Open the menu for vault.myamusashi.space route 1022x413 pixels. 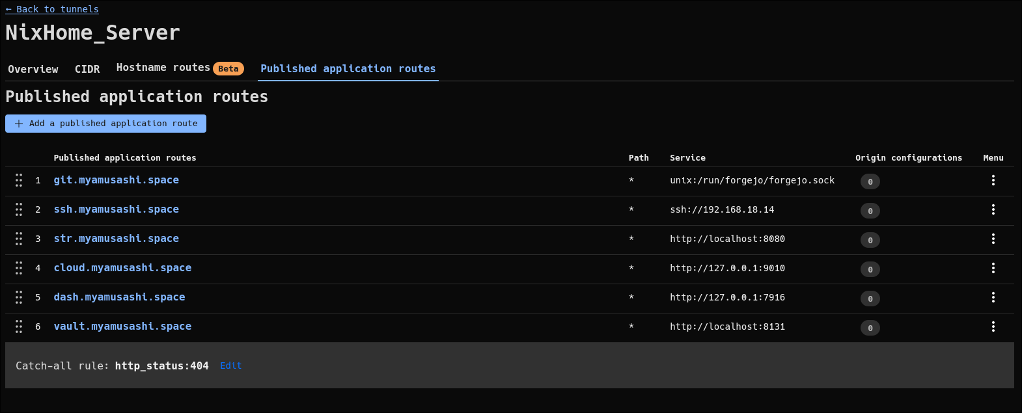tap(993, 326)
